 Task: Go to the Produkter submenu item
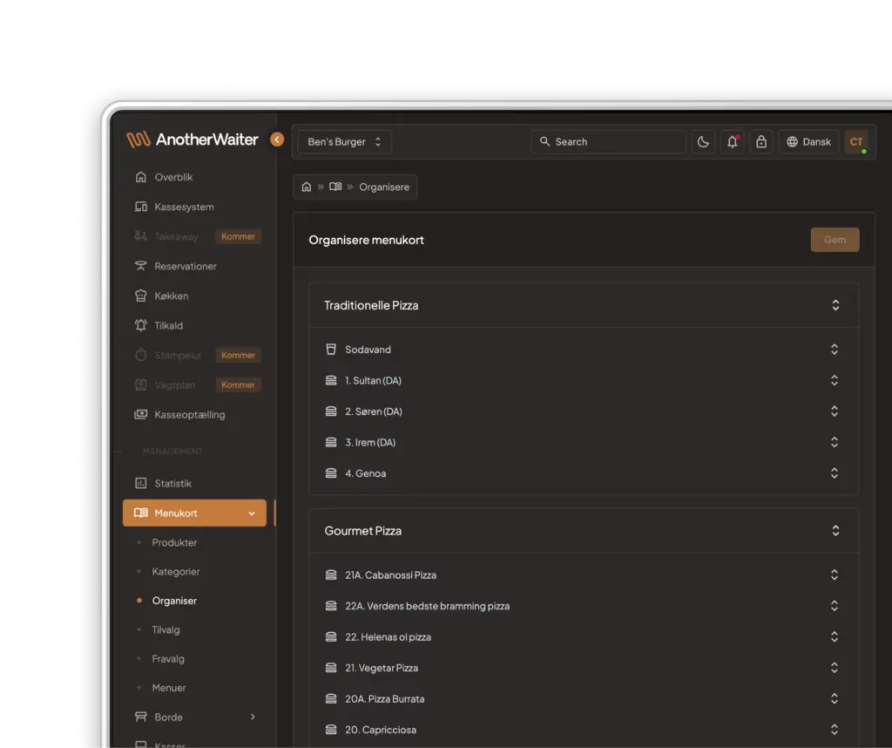pyautogui.click(x=174, y=542)
